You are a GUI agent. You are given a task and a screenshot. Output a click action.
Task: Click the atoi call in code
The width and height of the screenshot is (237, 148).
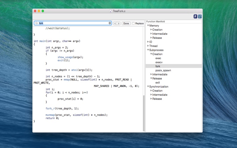74,70
